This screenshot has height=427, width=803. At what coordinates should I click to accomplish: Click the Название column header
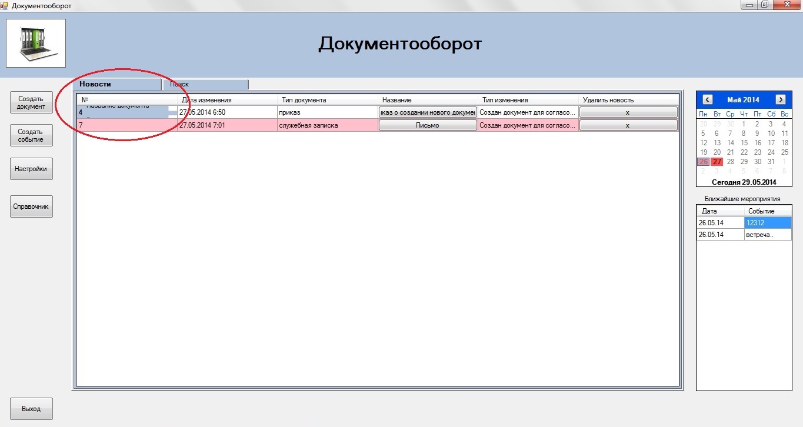click(x=428, y=100)
